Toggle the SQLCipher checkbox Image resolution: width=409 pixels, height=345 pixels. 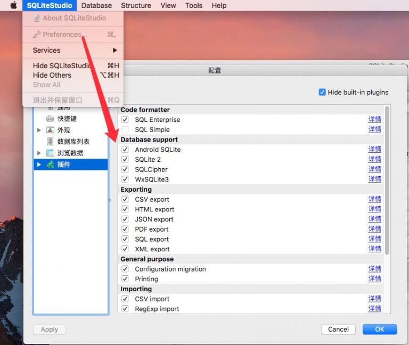coord(125,169)
